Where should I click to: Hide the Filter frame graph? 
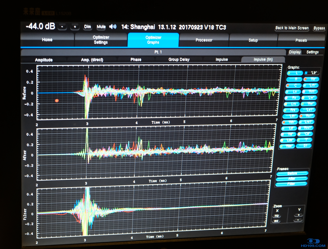coord(291,184)
